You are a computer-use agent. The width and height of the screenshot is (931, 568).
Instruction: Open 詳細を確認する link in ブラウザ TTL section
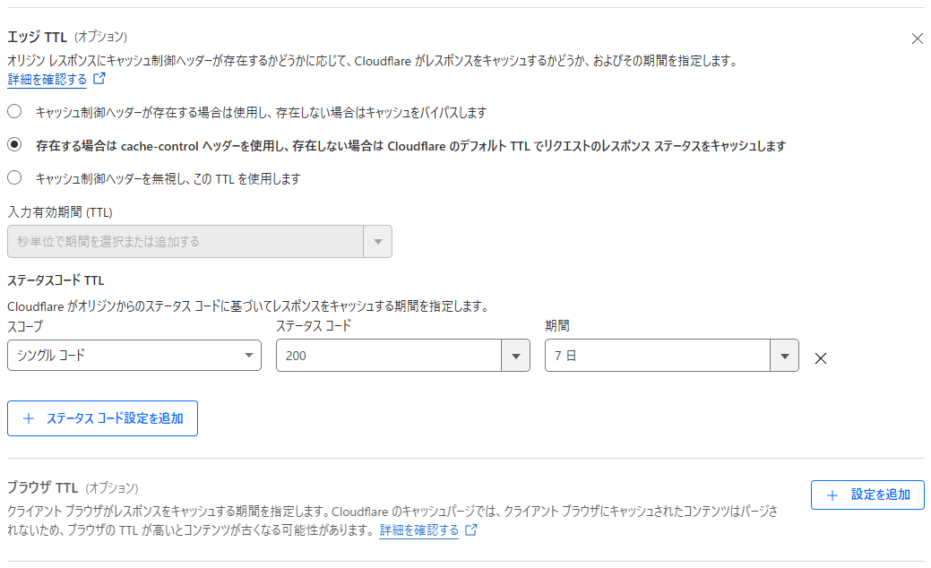(418, 530)
